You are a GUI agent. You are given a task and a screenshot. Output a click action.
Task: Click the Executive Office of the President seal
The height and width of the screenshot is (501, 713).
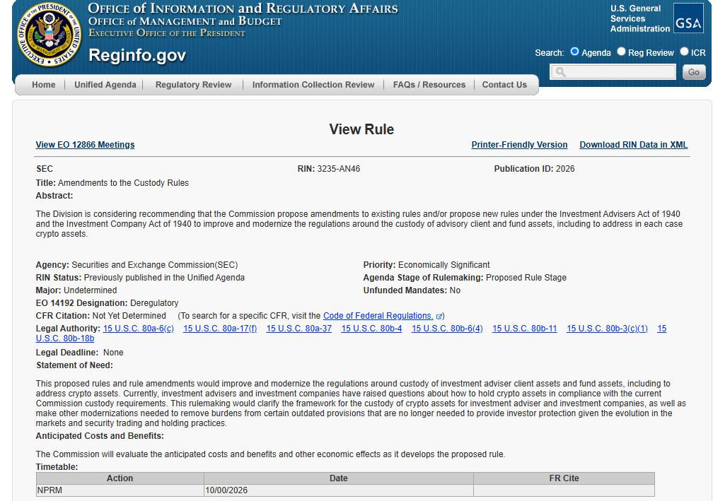[49, 34]
